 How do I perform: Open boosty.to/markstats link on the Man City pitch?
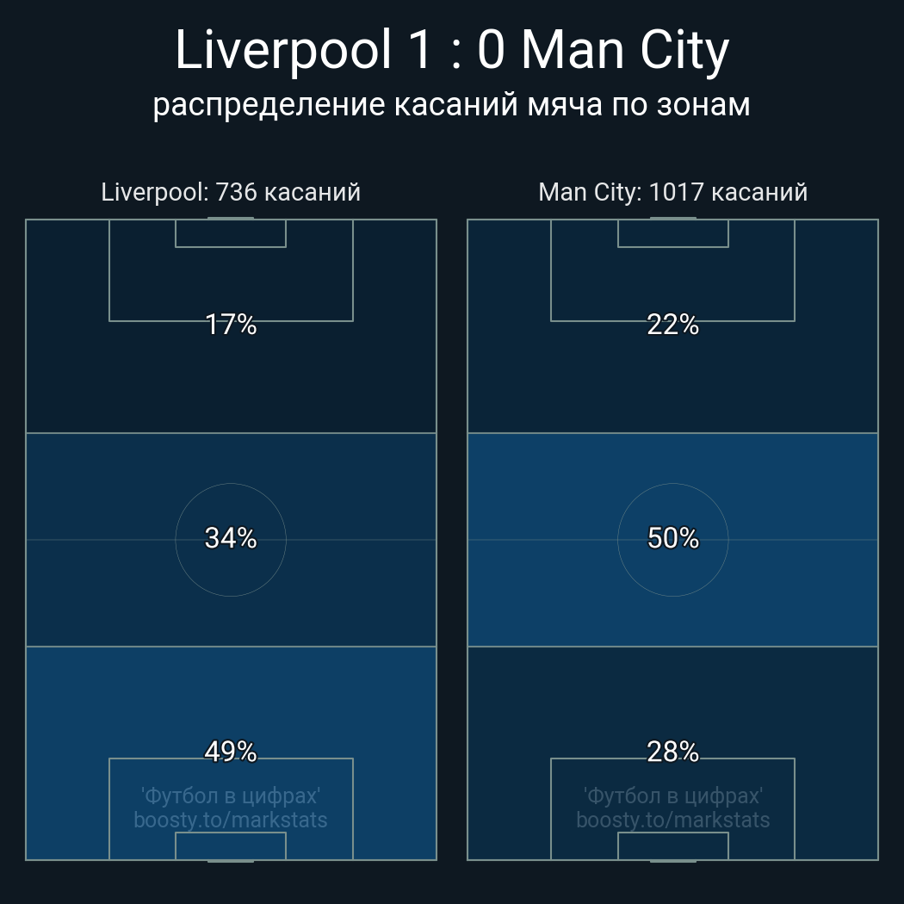pyautogui.click(x=673, y=820)
